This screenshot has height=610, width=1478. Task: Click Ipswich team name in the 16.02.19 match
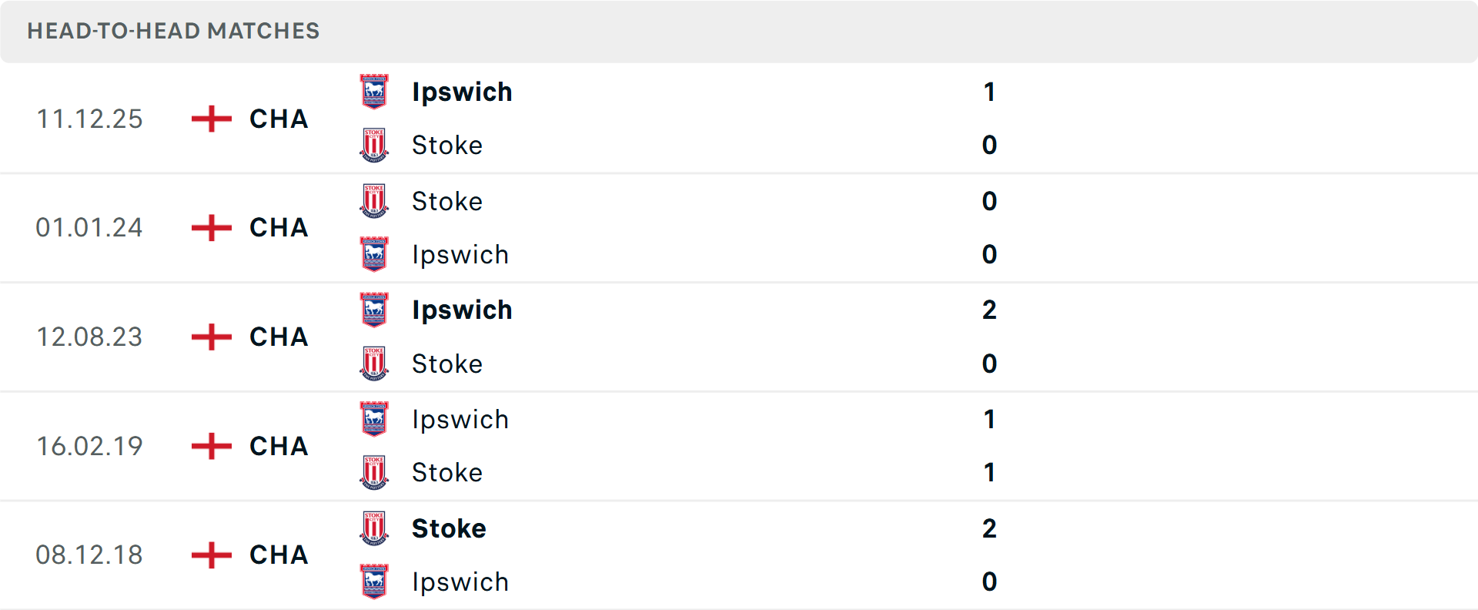tap(460, 420)
